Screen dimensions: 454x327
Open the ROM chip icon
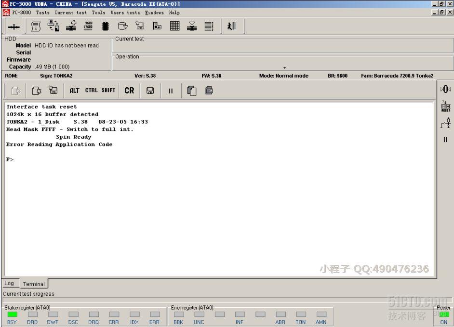(106, 26)
